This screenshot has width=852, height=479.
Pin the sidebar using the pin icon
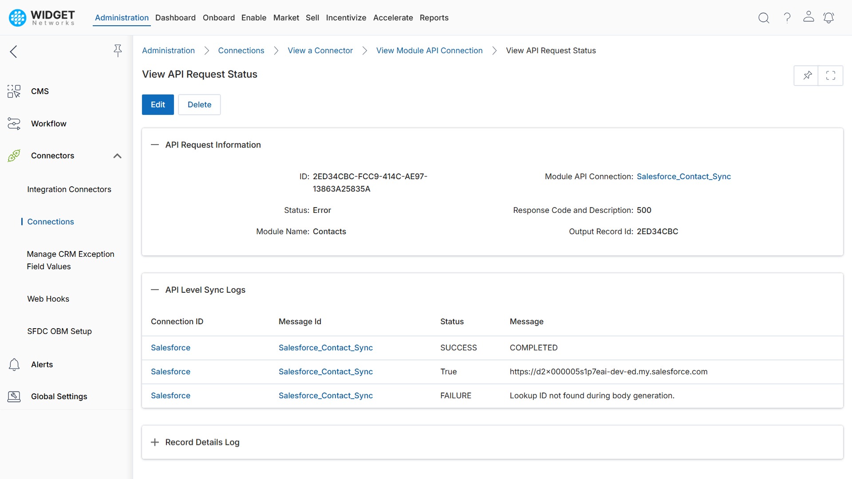click(118, 51)
